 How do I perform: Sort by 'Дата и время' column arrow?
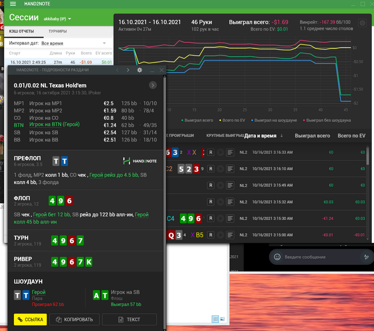tap(282, 135)
